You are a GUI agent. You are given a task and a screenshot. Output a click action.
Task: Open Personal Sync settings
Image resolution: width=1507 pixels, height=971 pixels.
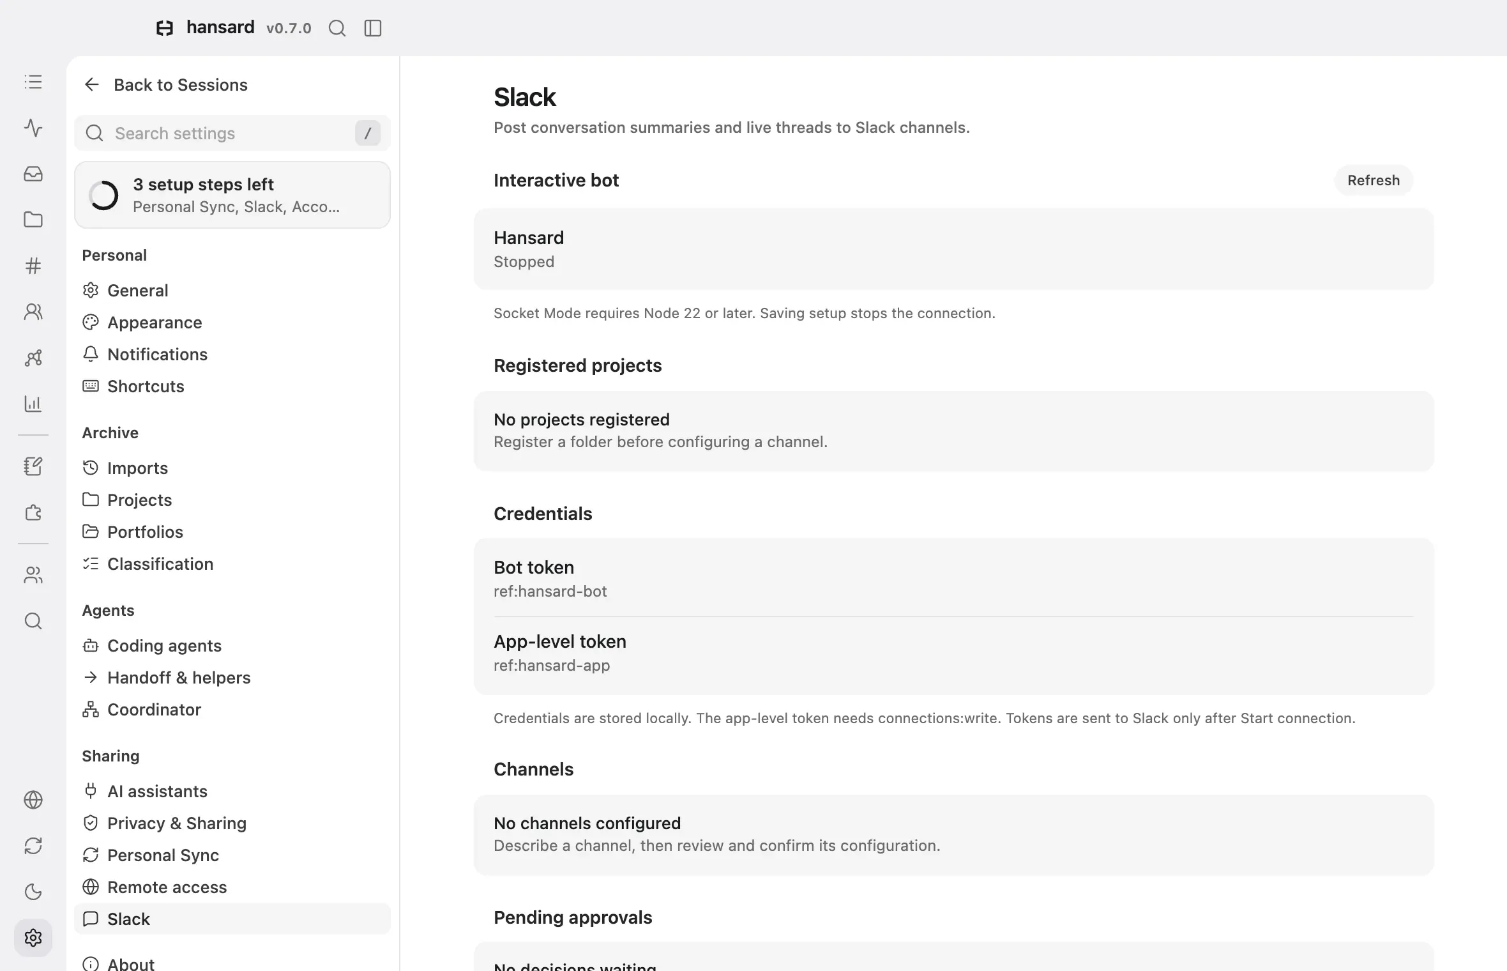coord(232,855)
